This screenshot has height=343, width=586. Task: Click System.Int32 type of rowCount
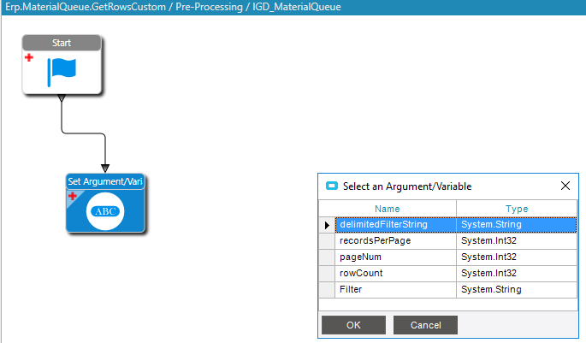pos(517,273)
